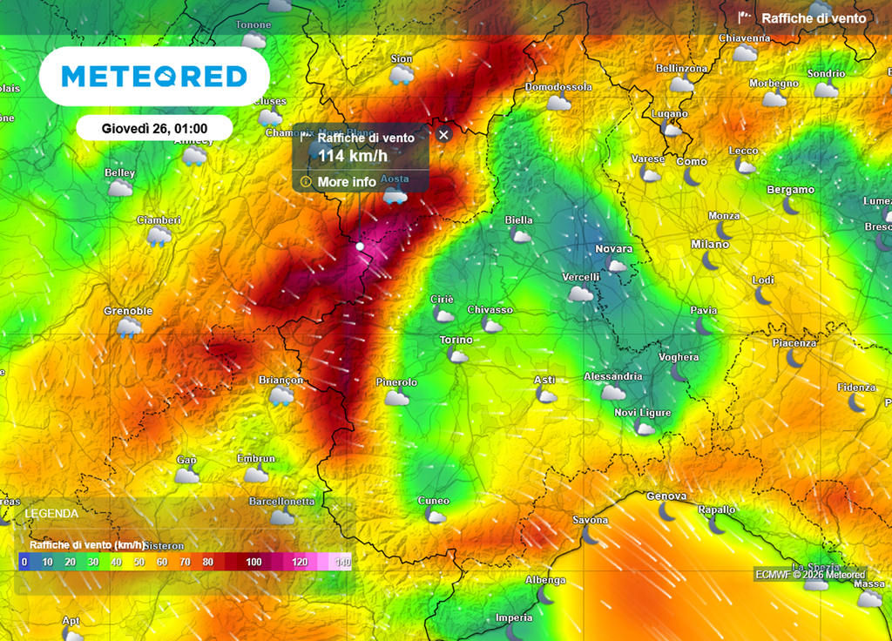Click the Novara cloud icon
This screenshot has height=641, width=892.
(615, 265)
